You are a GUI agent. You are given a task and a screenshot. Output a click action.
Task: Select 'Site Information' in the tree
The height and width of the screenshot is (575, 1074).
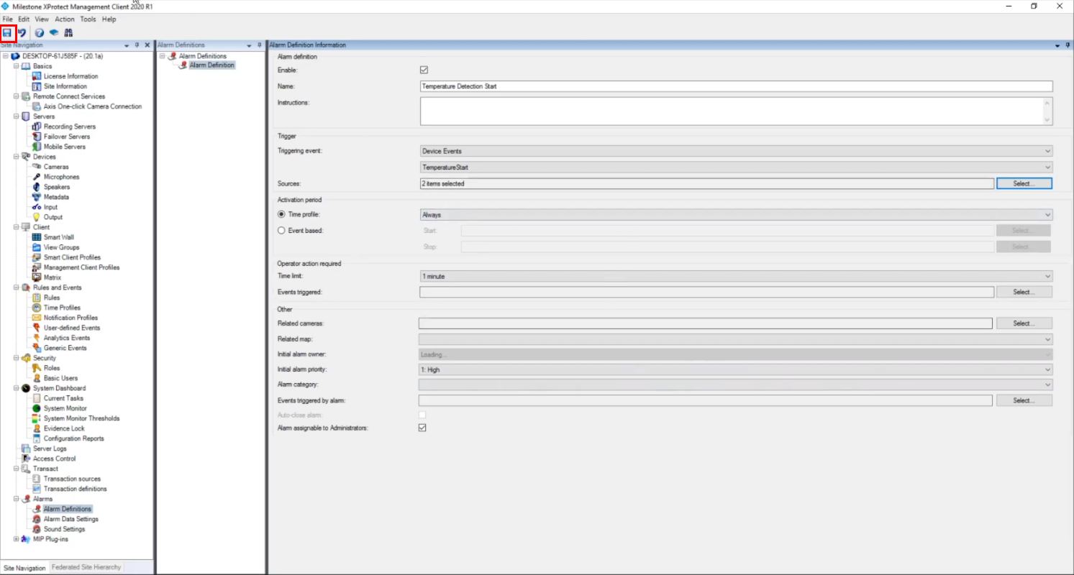[65, 86]
